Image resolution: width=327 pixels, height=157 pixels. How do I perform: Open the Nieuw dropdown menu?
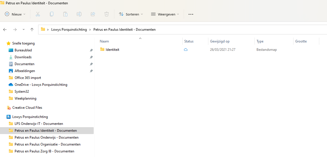(15, 14)
